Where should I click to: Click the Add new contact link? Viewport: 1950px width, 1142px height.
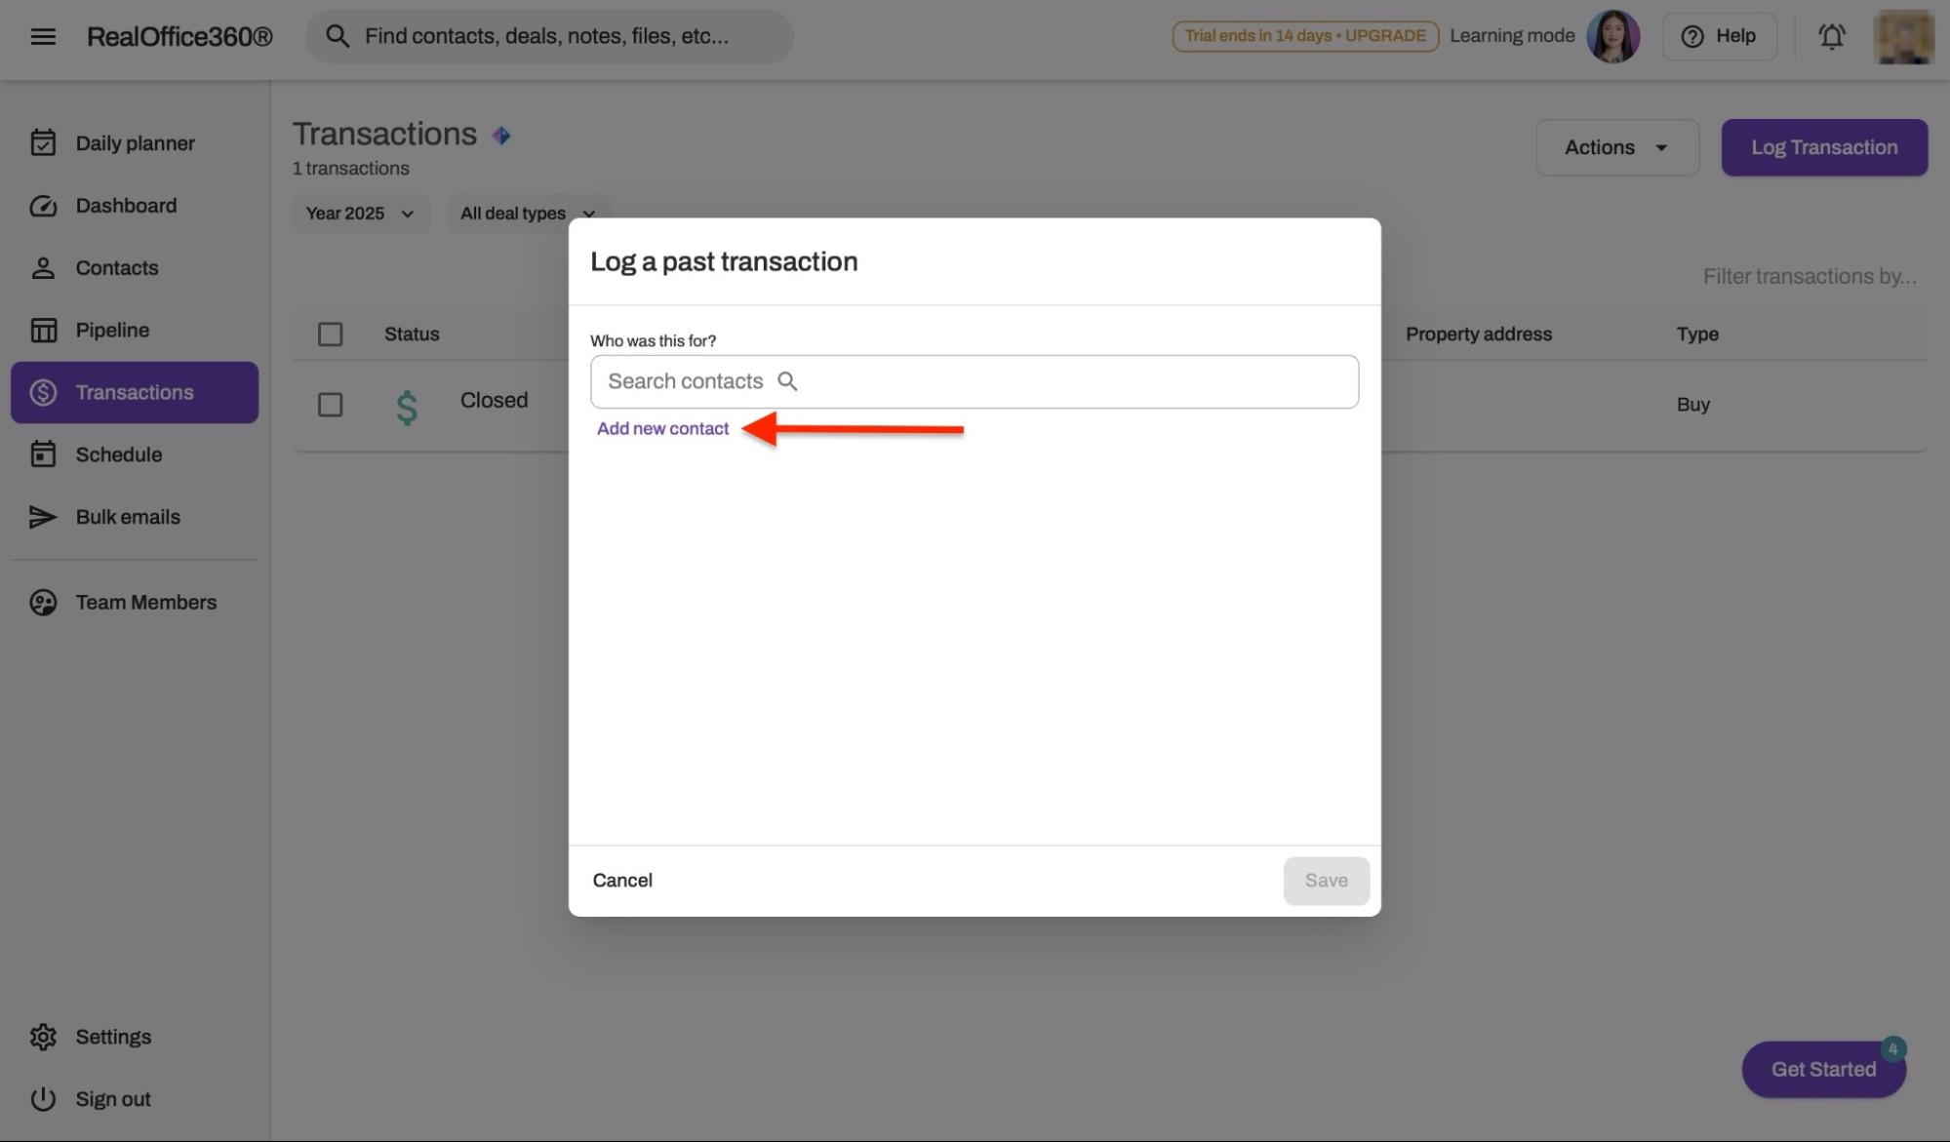pyautogui.click(x=662, y=429)
